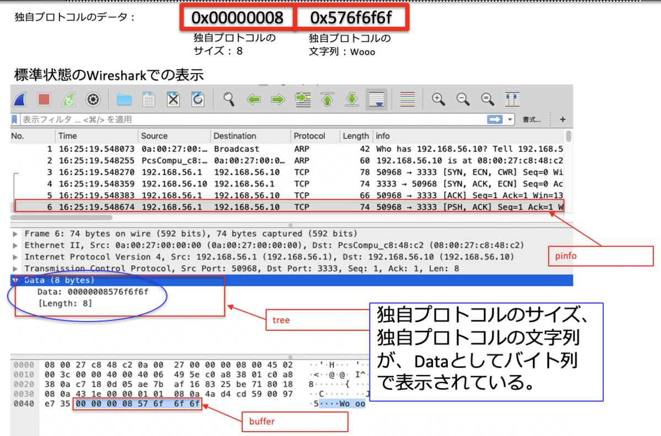Click the filter expression button
The height and width of the screenshot is (436, 661).
click(x=531, y=119)
